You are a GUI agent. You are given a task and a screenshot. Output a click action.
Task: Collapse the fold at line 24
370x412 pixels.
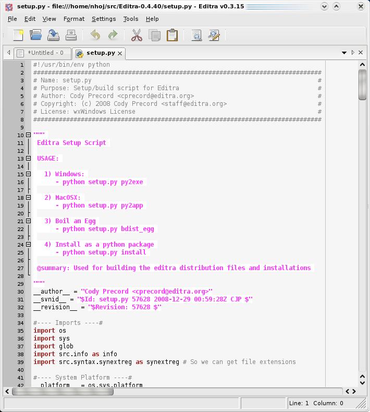29,245
